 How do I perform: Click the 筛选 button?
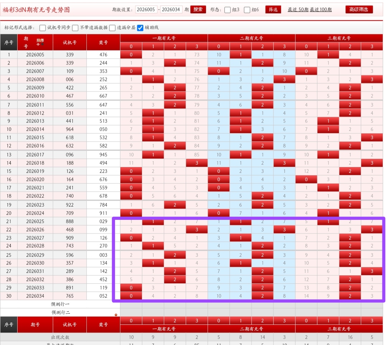(273, 10)
